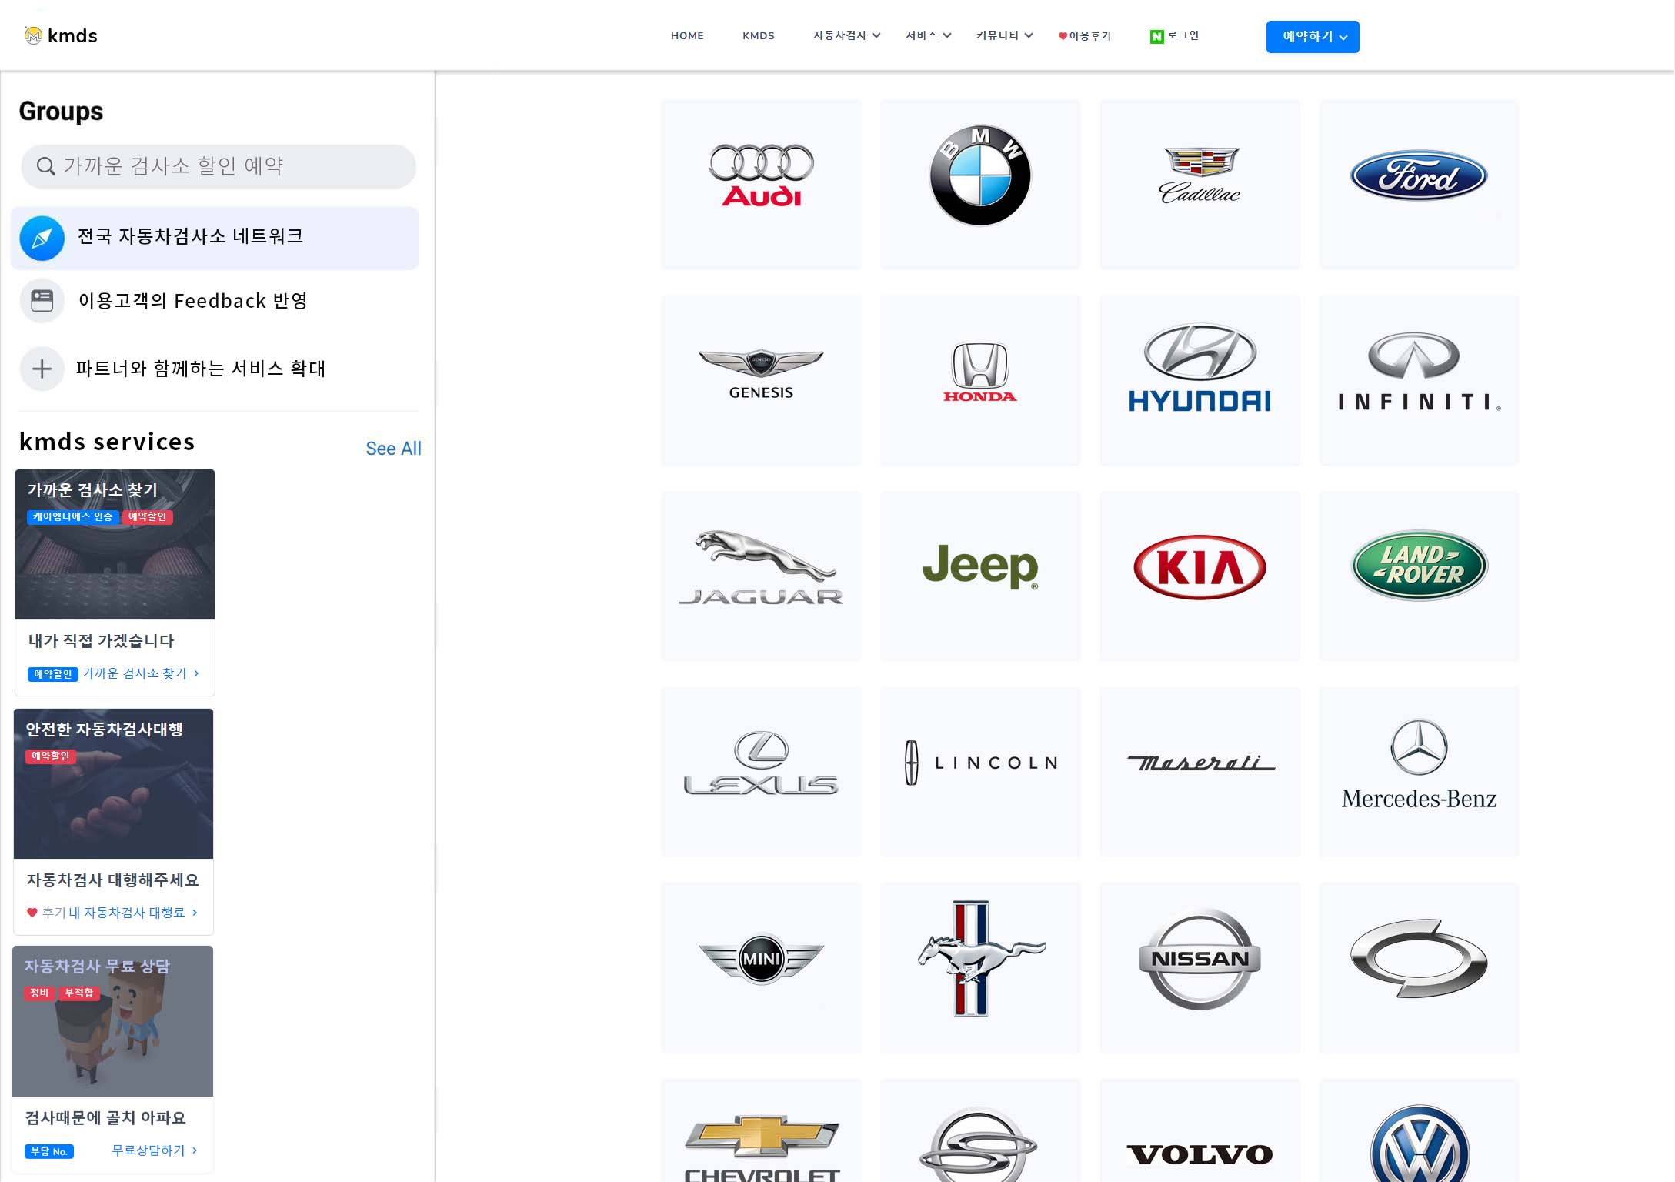
Task: Open the Jaguar leaping cat logo
Action: (761, 567)
